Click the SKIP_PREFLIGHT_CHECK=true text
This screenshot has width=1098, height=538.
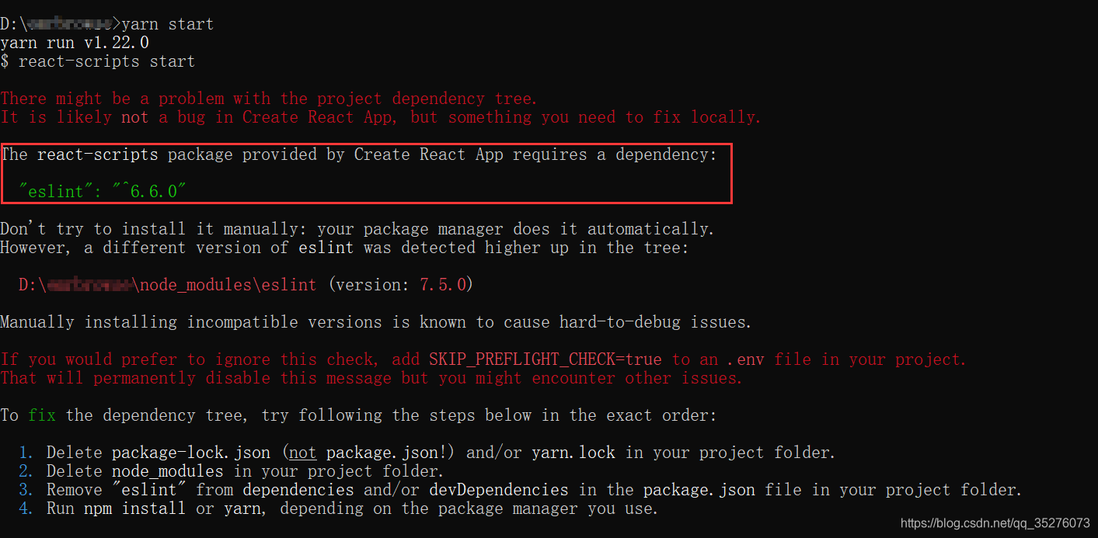pos(546,359)
